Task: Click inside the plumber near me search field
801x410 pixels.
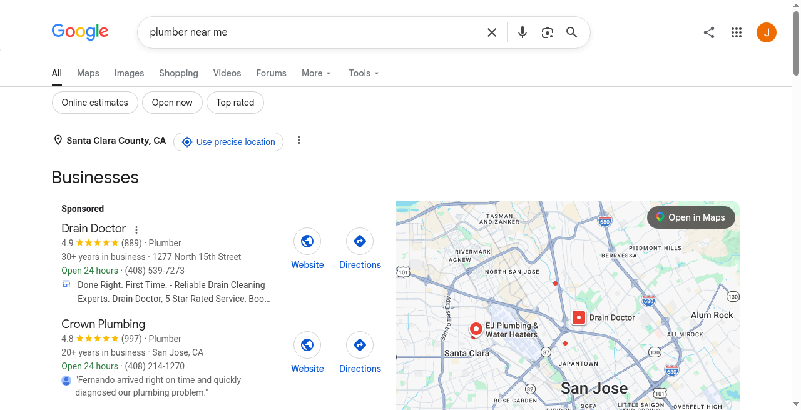Action: pyautogui.click(x=313, y=32)
